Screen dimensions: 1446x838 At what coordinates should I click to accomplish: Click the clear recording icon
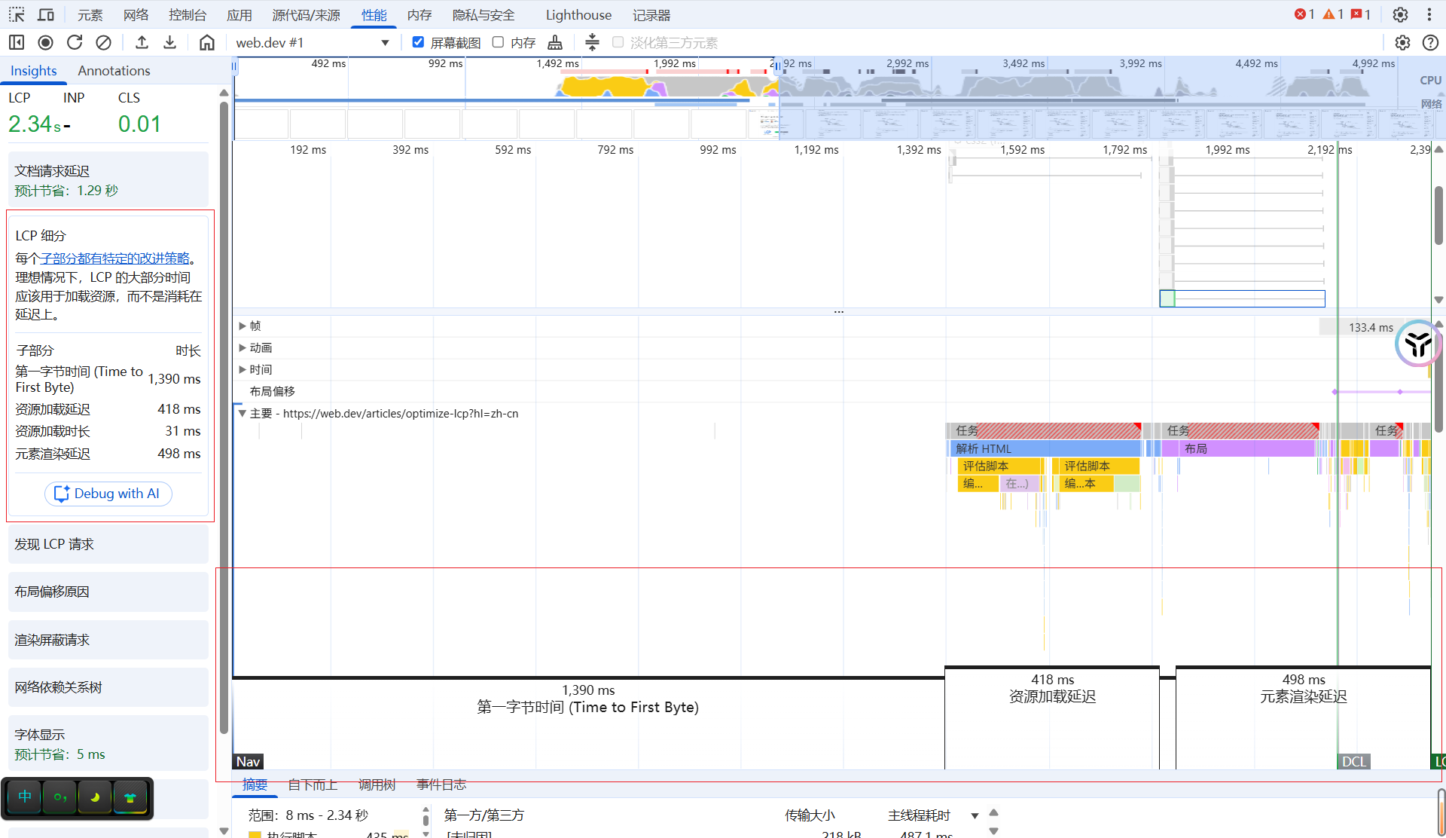tap(103, 43)
